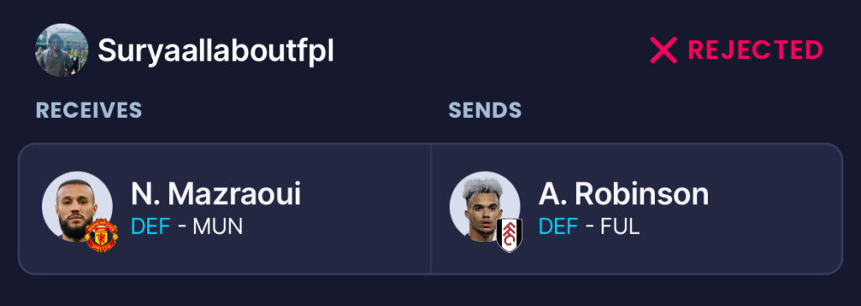Screen dimensions: 861x306
Task: Click the SENDS column heading
Action: coord(485,110)
